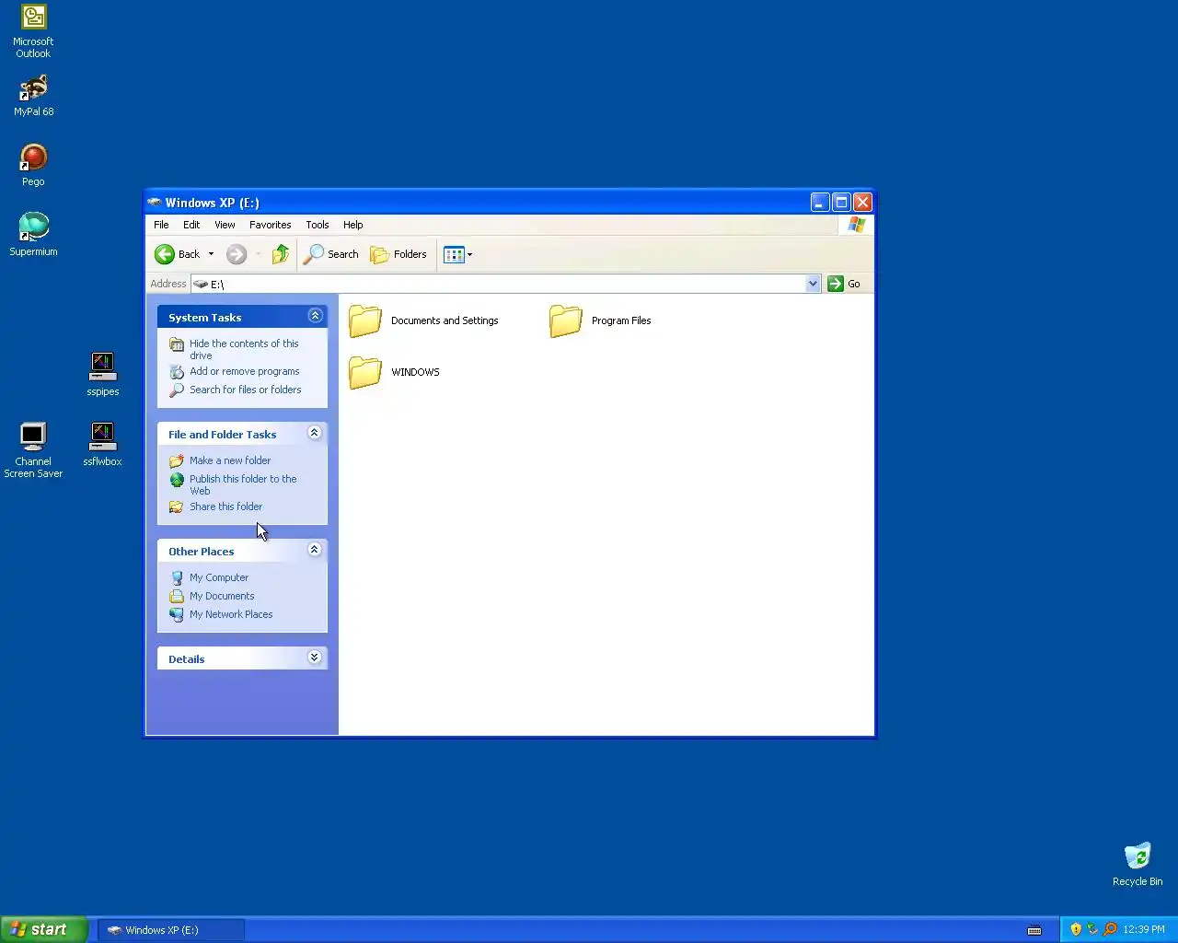Open the View menu
Viewport: 1178px width, 943px height.
225,225
